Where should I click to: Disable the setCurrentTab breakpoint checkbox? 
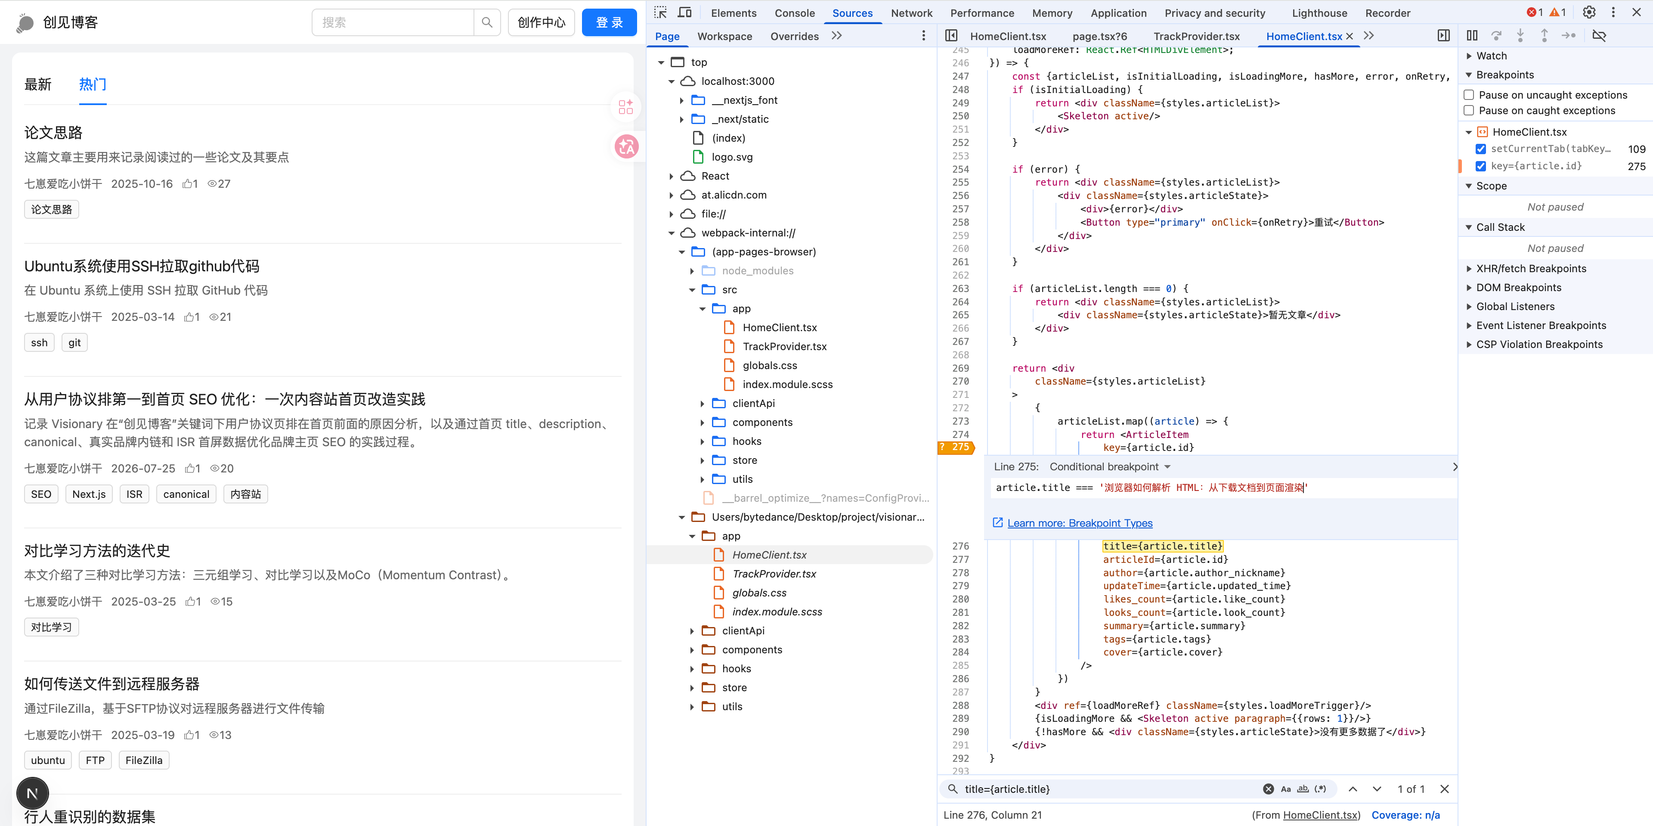point(1480,149)
